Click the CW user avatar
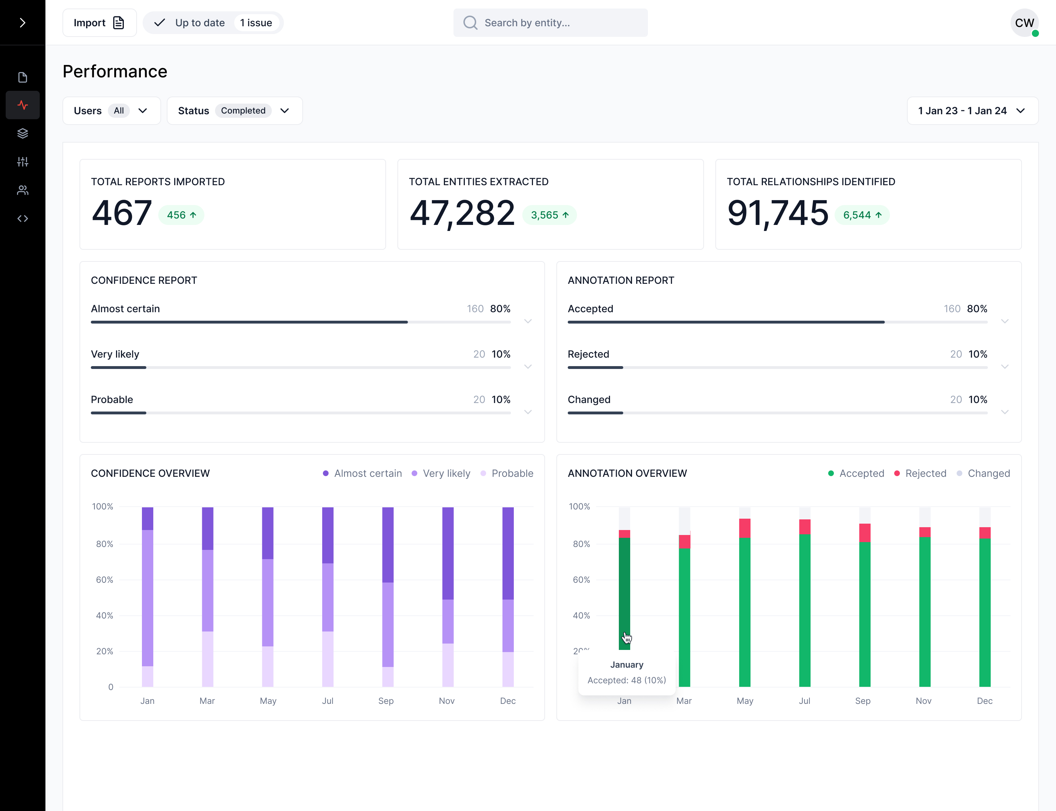This screenshot has height=811, width=1056. pos(1024,23)
